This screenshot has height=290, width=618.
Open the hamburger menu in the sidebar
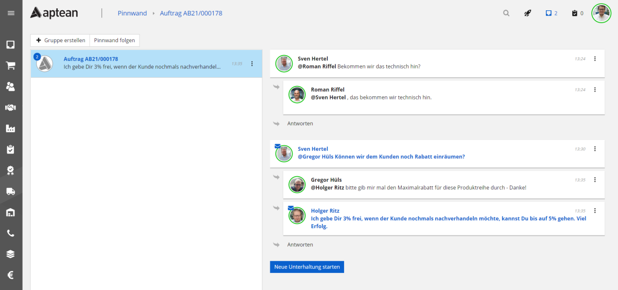(x=11, y=13)
